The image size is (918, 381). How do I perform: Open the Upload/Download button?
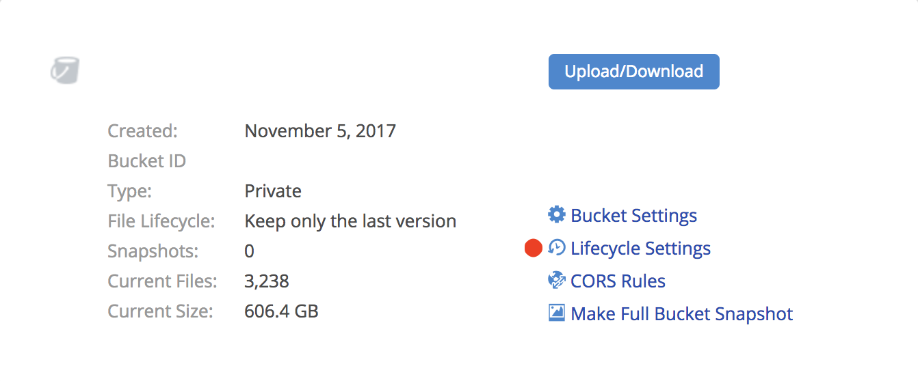[634, 72]
